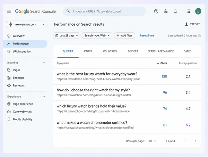Click the Page experience icon
208x157 pixels.
[x=9, y=104]
